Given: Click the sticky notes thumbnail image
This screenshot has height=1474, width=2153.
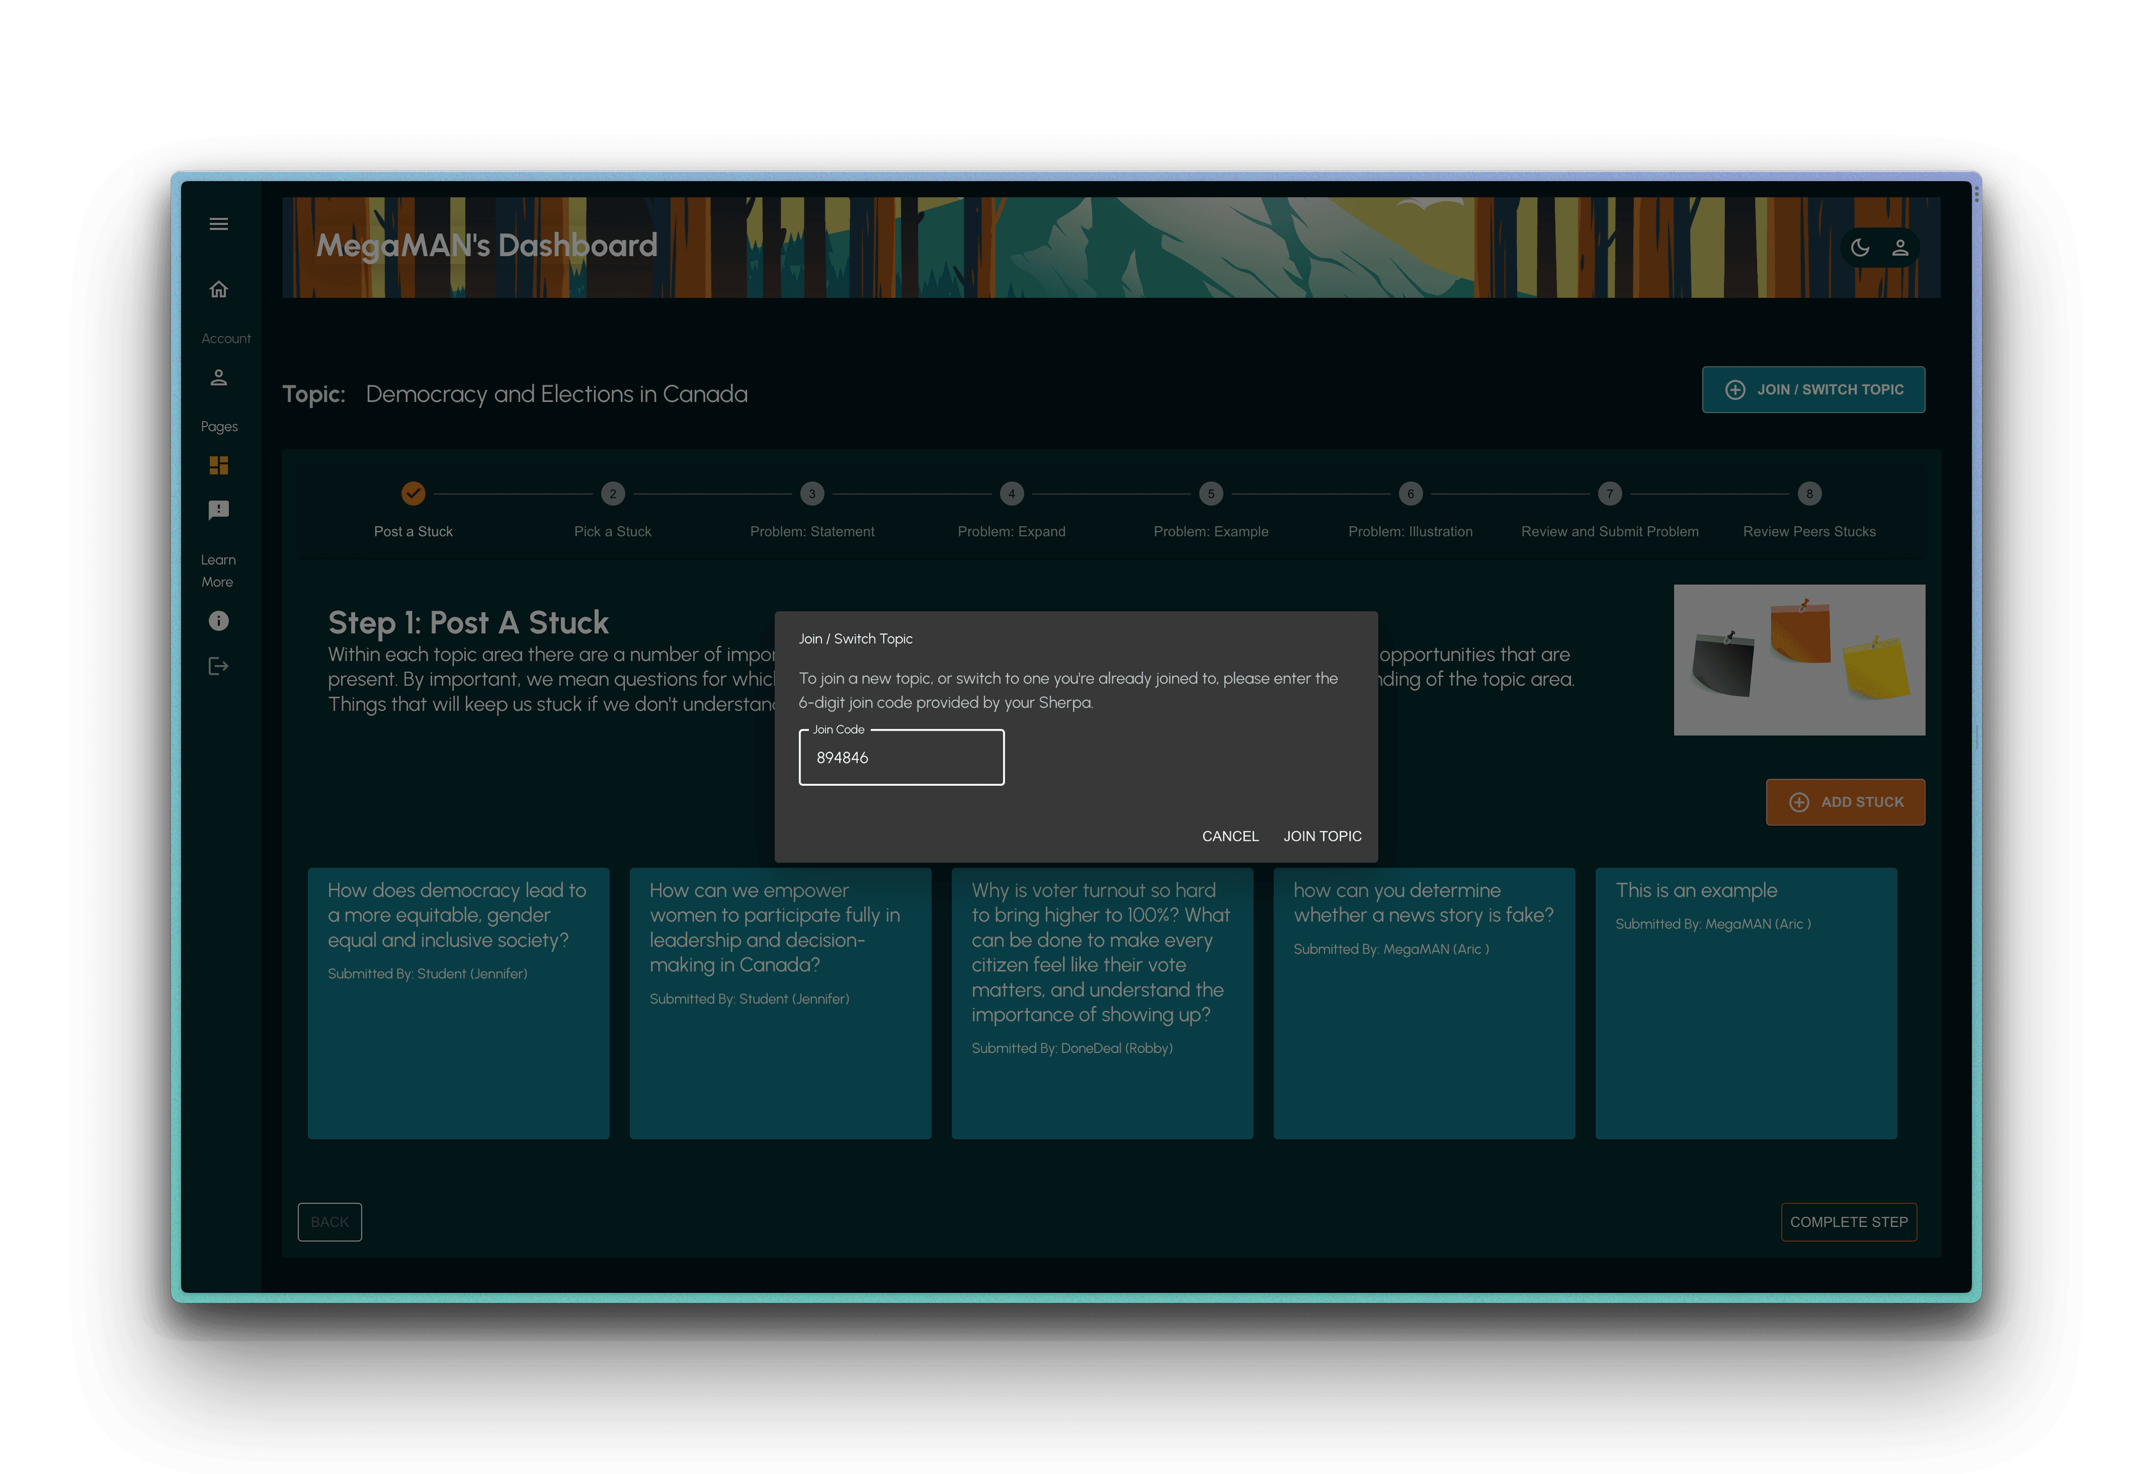Looking at the screenshot, I should (1798, 660).
